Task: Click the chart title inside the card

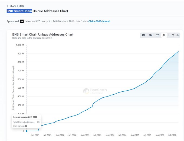Action: [43, 34]
